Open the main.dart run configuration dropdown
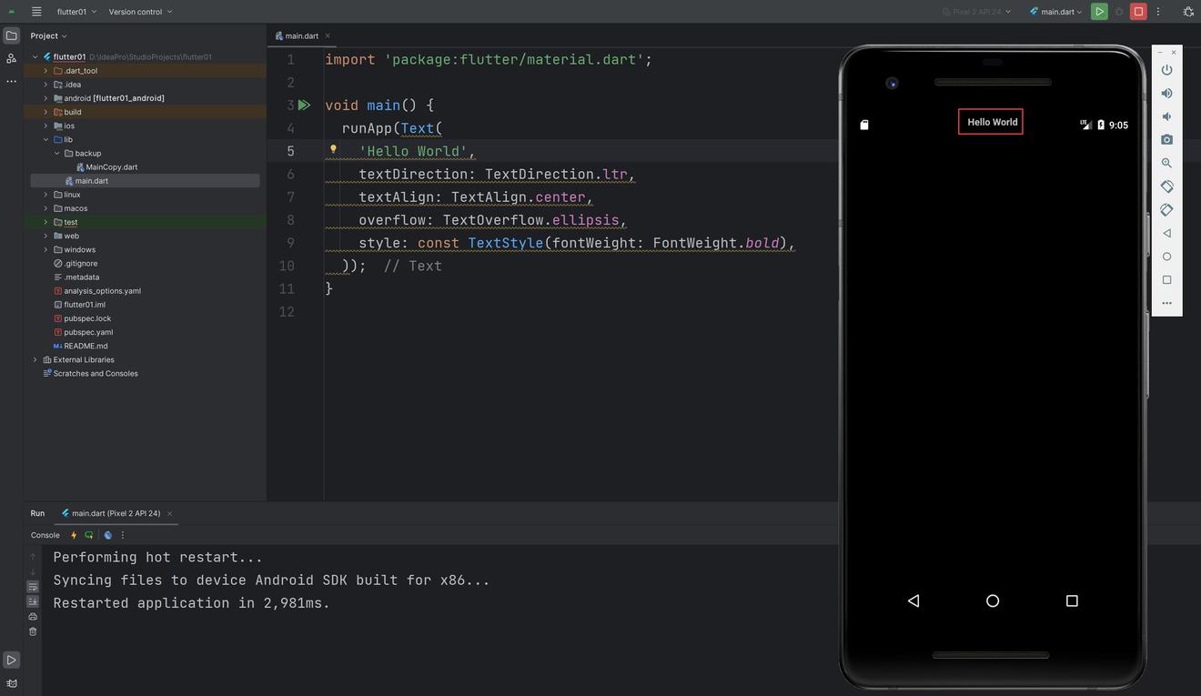This screenshot has height=696, width=1201. pyautogui.click(x=1056, y=12)
